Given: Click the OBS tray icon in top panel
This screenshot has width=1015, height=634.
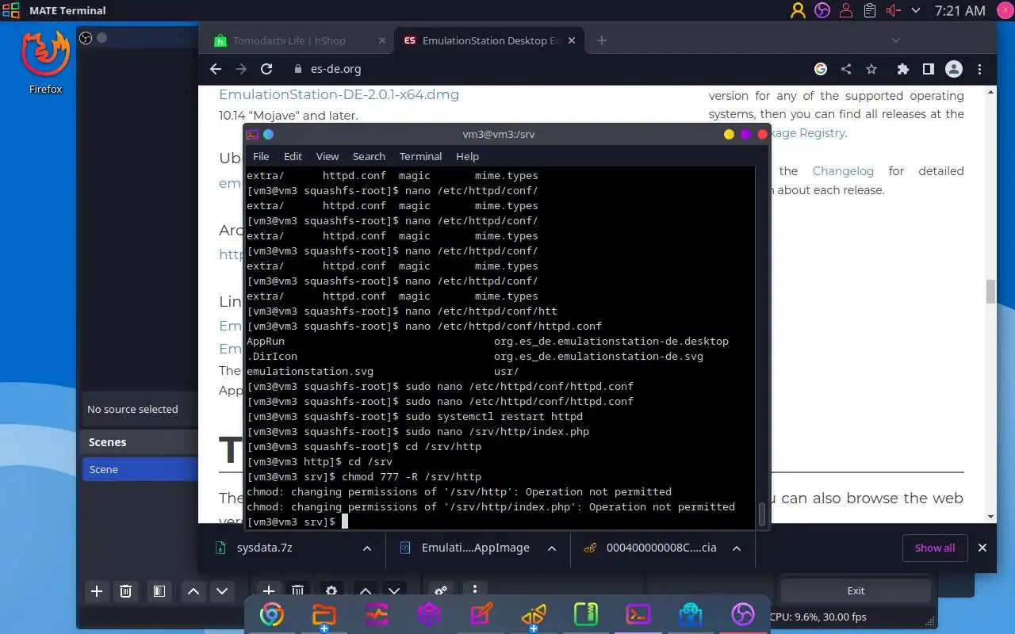Looking at the screenshot, I should (x=822, y=10).
